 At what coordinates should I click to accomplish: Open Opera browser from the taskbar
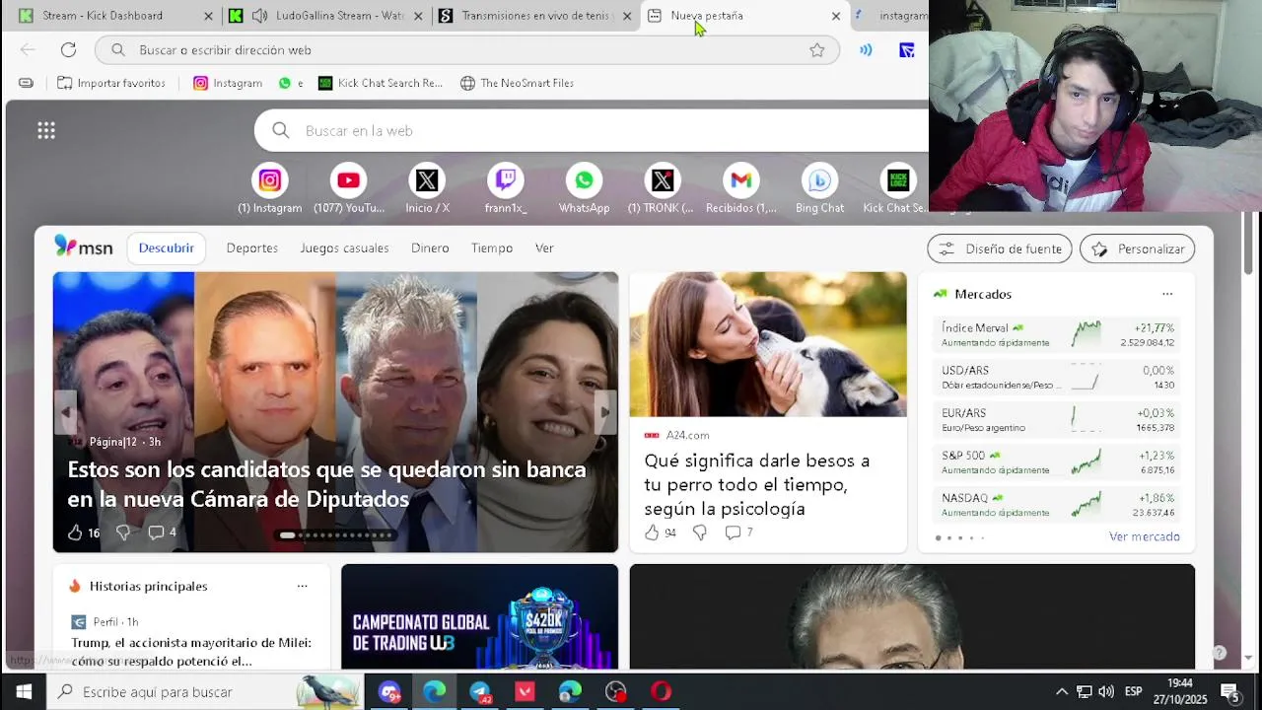pyautogui.click(x=661, y=691)
